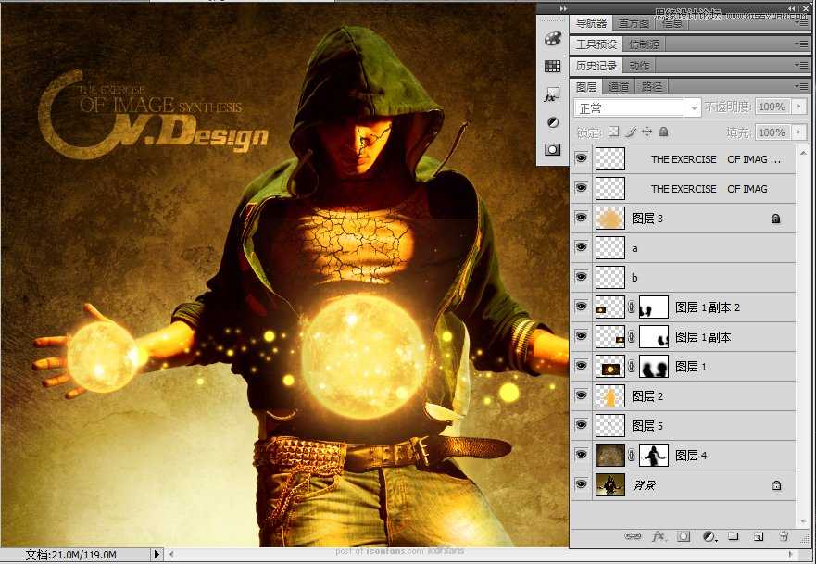816x564 pixels.
Task: Switch to the 通道 tab
Action: pyautogui.click(x=618, y=87)
